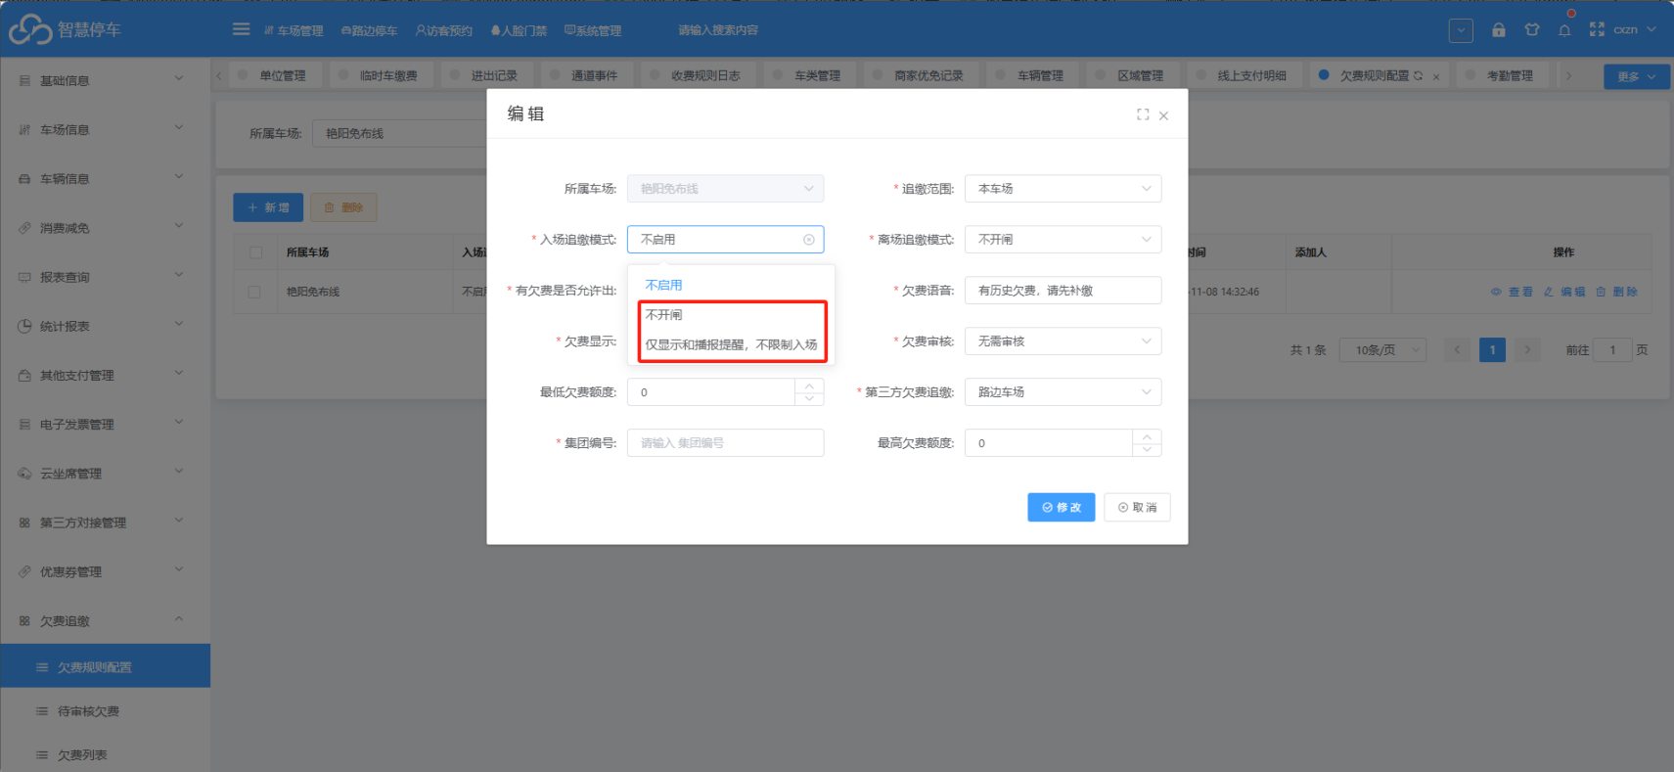Open the 离场追缴模式 dropdown
Screen dimensions: 1674x772
(1063, 240)
